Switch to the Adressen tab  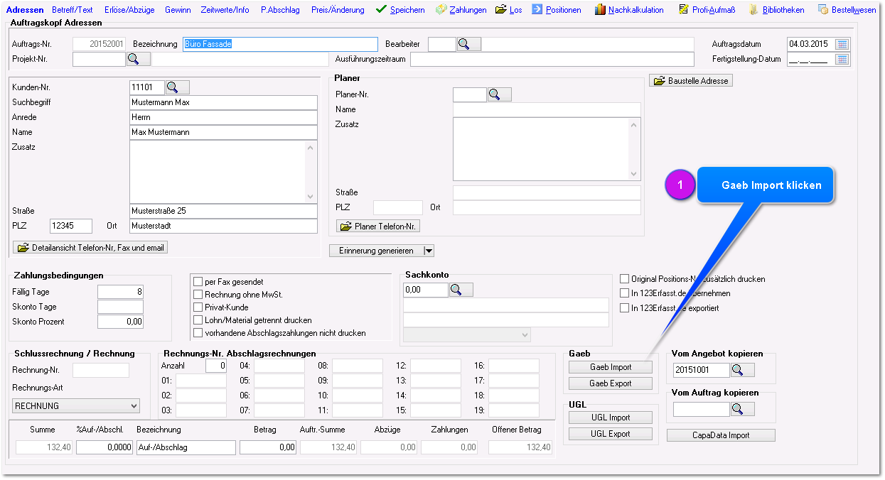point(25,10)
